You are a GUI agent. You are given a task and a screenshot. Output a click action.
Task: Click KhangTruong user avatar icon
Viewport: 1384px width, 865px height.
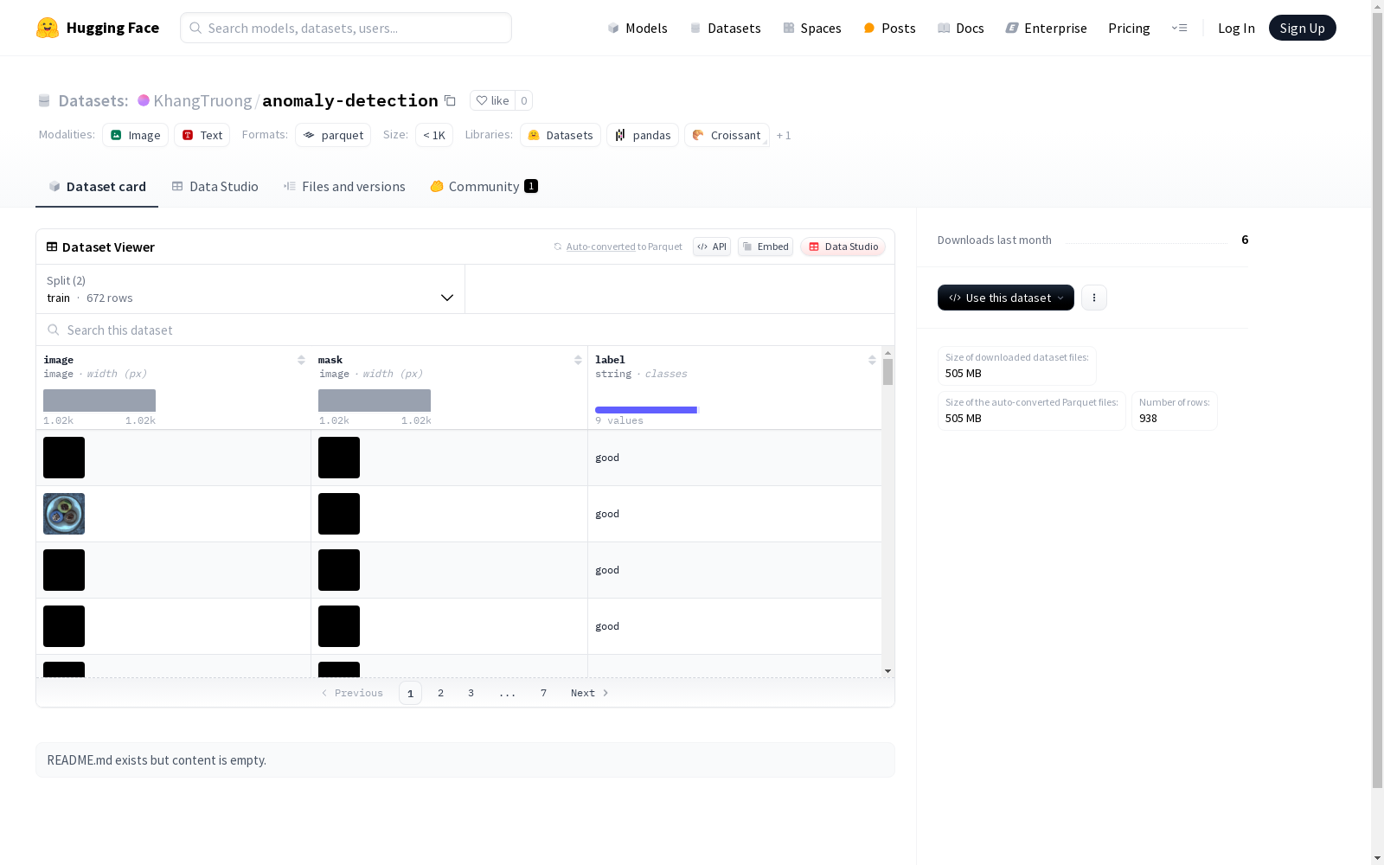tap(144, 100)
